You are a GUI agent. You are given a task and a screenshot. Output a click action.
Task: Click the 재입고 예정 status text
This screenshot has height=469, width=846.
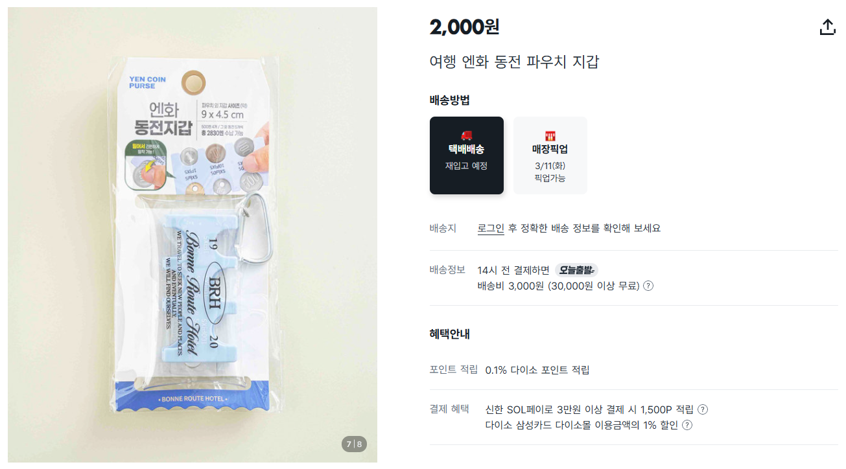coord(466,166)
